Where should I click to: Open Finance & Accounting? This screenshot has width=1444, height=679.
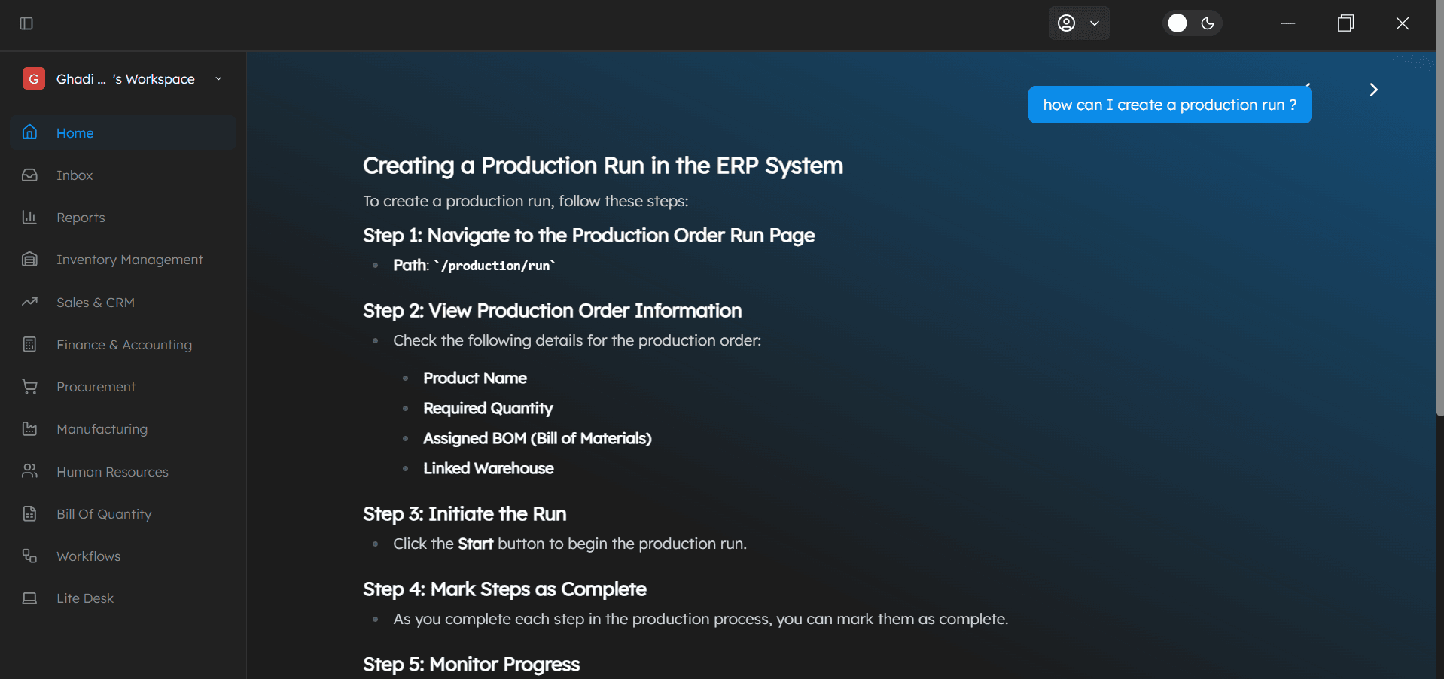pyautogui.click(x=123, y=344)
